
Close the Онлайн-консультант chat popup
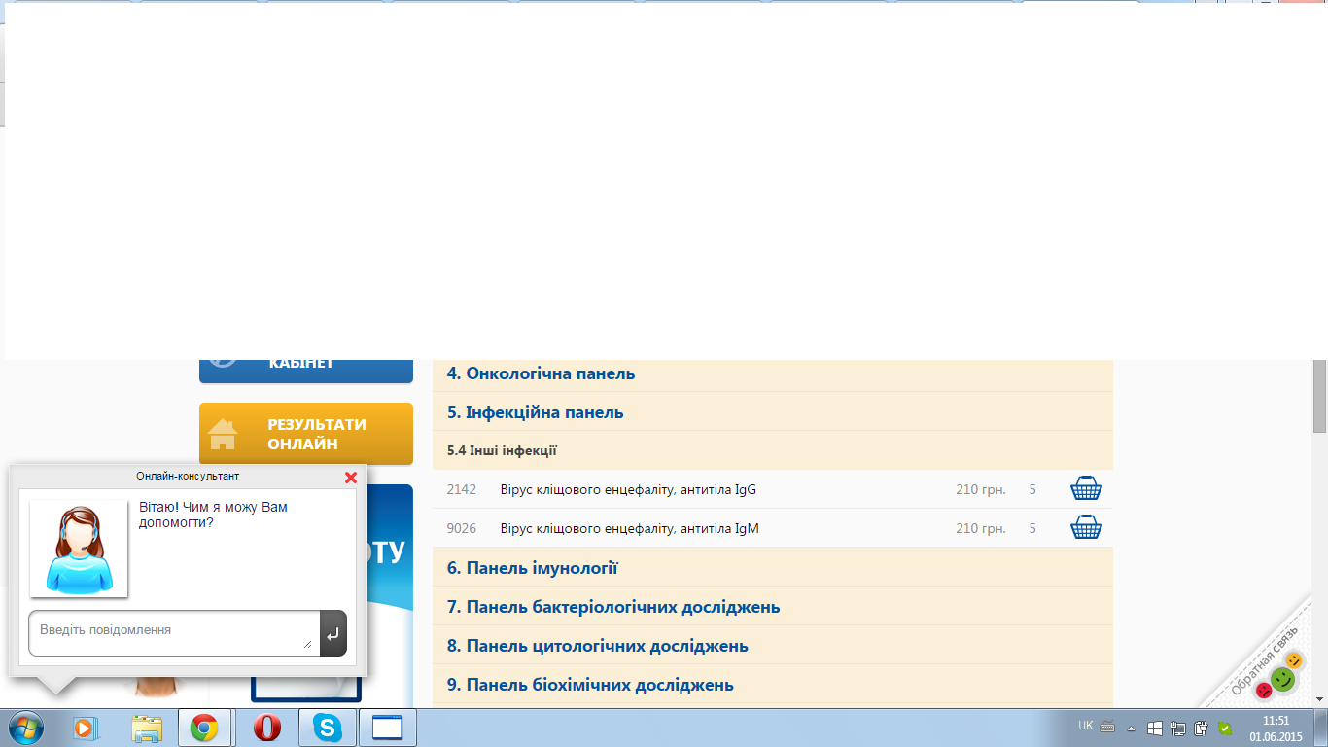pyautogui.click(x=351, y=478)
